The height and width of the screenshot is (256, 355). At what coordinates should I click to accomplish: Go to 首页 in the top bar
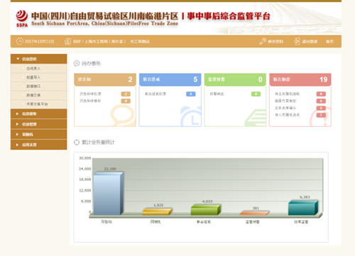329,42
